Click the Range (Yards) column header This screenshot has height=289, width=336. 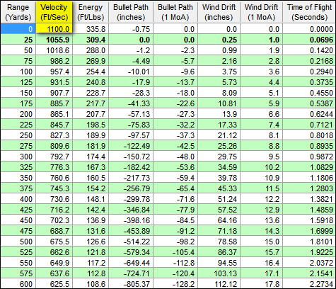click(x=18, y=12)
